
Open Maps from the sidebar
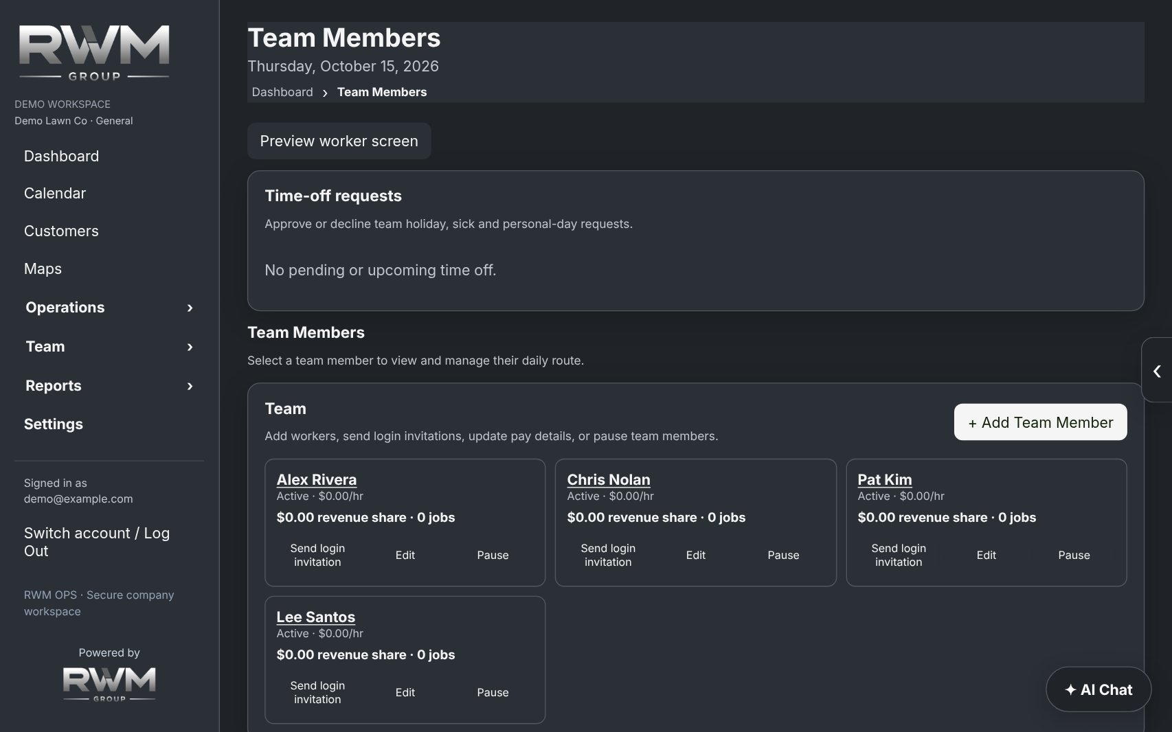click(43, 268)
